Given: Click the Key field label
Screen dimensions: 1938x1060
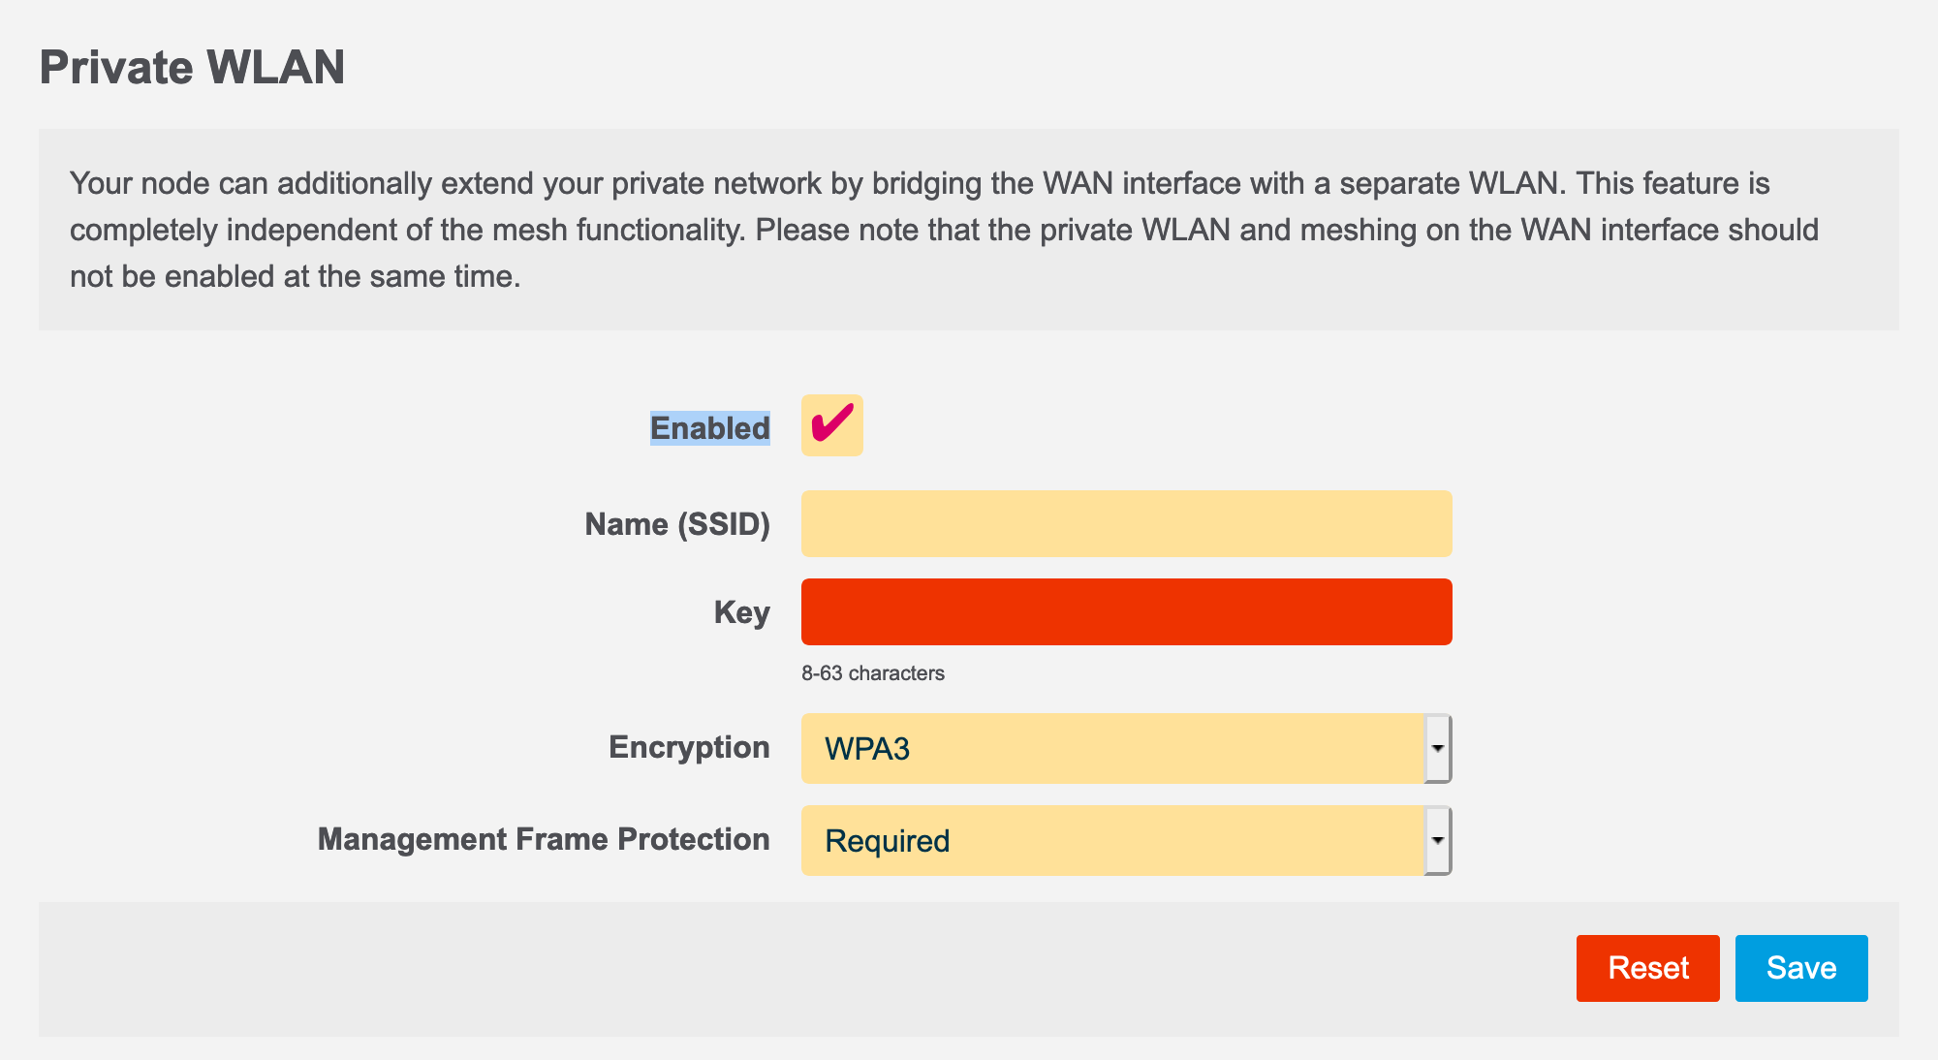Looking at the screenshot, I should coord(740,611).
